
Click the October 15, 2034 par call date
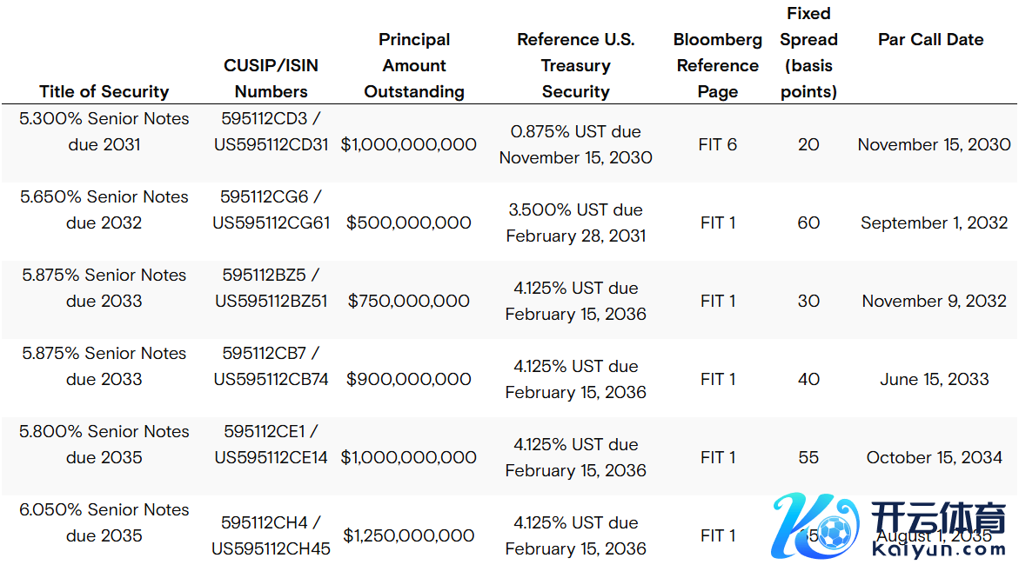tap(934, 457)
